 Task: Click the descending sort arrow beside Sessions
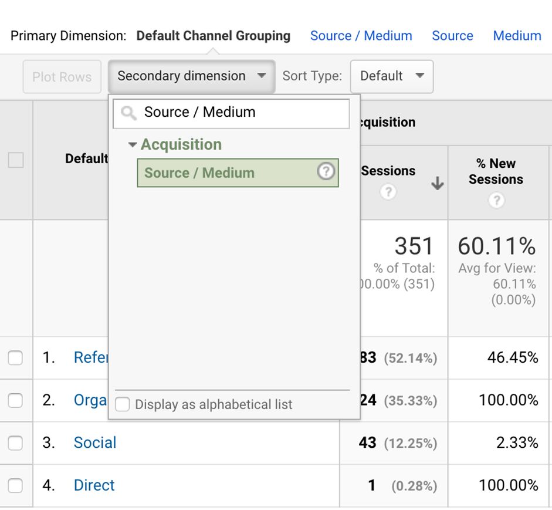437,184
